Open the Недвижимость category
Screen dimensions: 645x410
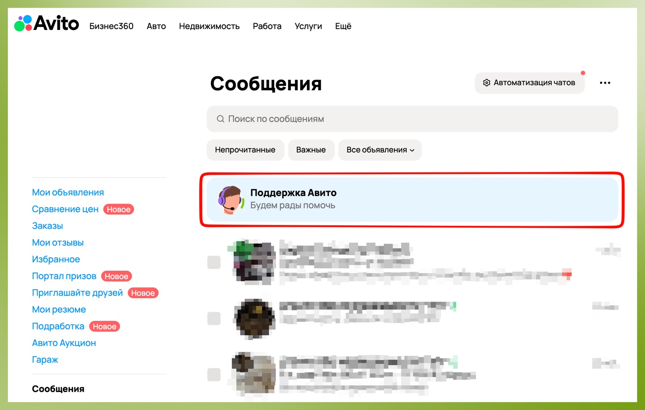tap(209, 26)
